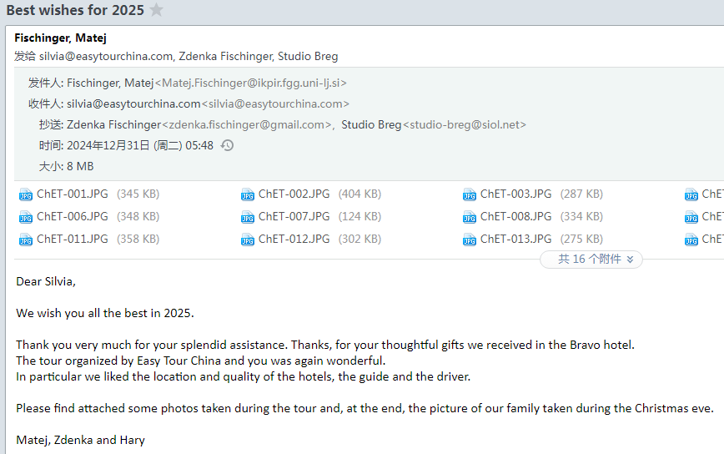This screenshot has width=724, height=454.
Task: Click the history clock icon beside the sent time
Action: click(x=227, y=145)
